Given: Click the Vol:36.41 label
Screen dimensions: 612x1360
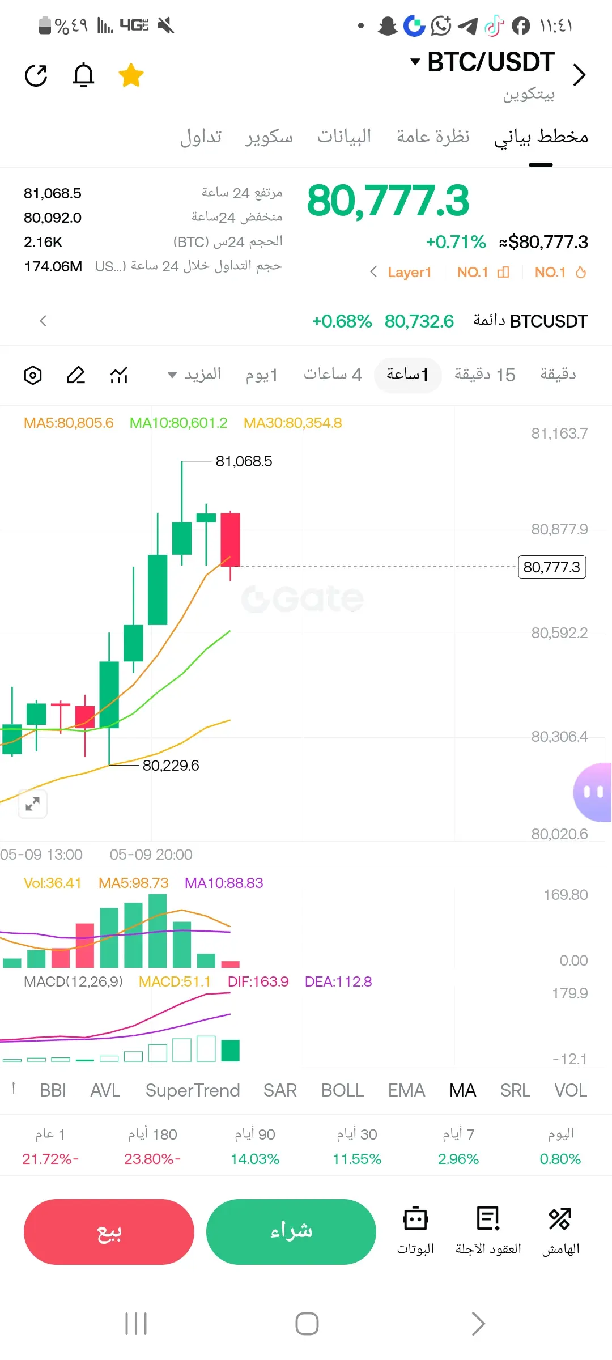Looking at the screenshot, I should [53, 883].
